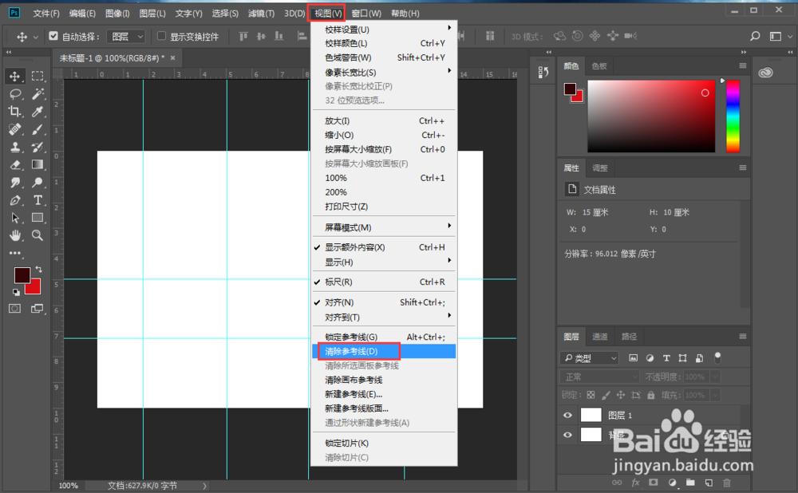Screen dimensions: 798x493
Task: Toggle Show Extras (X) menu item
Action: tap(384, 247)
